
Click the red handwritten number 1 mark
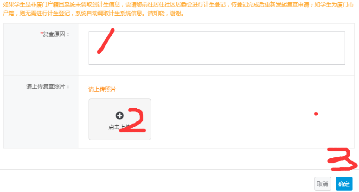106,41
